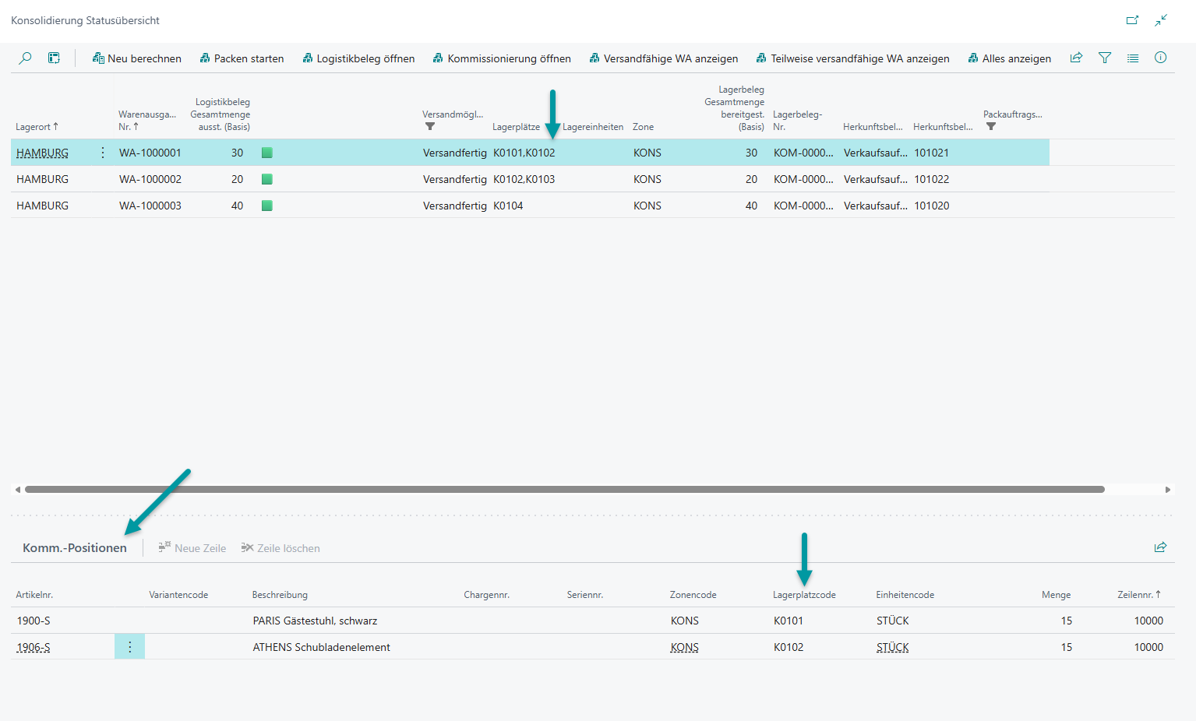Click Alles anzeigen action

1010,58
